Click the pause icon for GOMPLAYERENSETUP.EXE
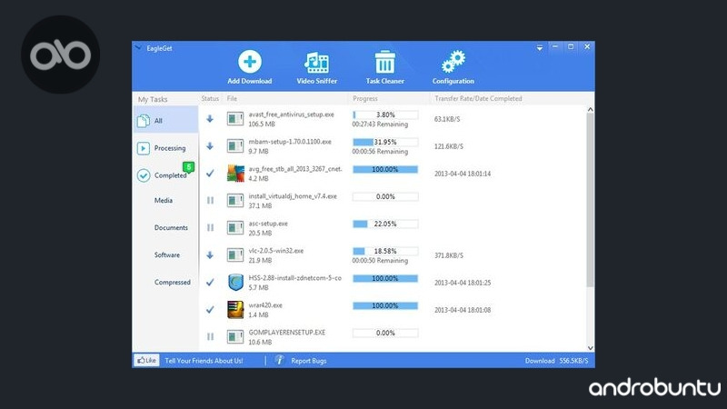Viewport: 727px width, 409px height. (x=210, y=336)
